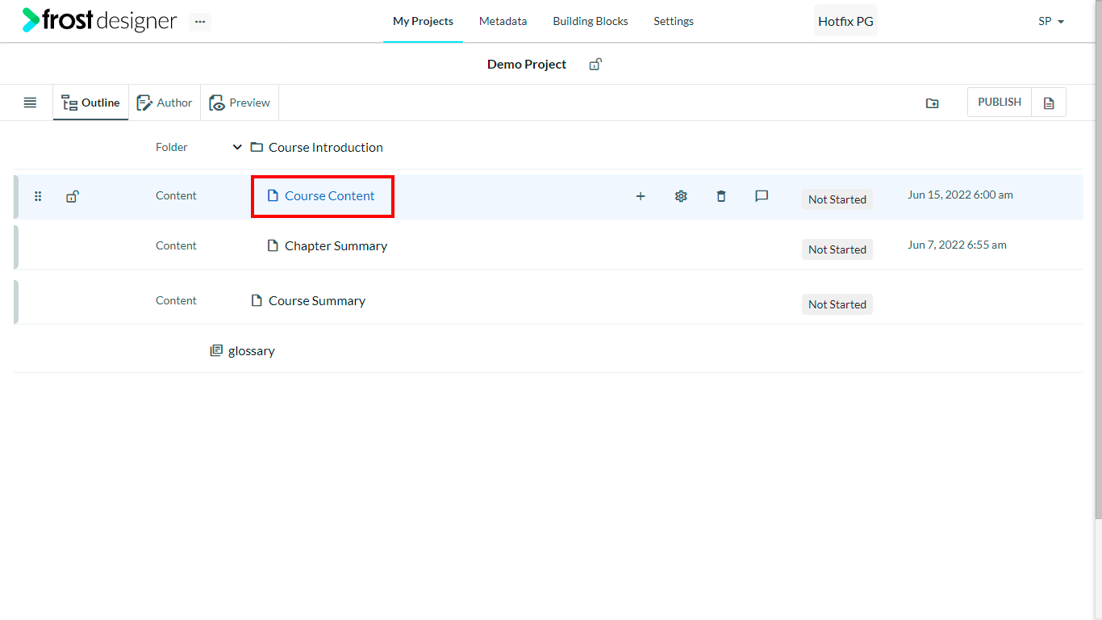This screenshot has height=620, width=1102.
Task: Click the add folder icon near Publish
Action: [x=932, y=103]
